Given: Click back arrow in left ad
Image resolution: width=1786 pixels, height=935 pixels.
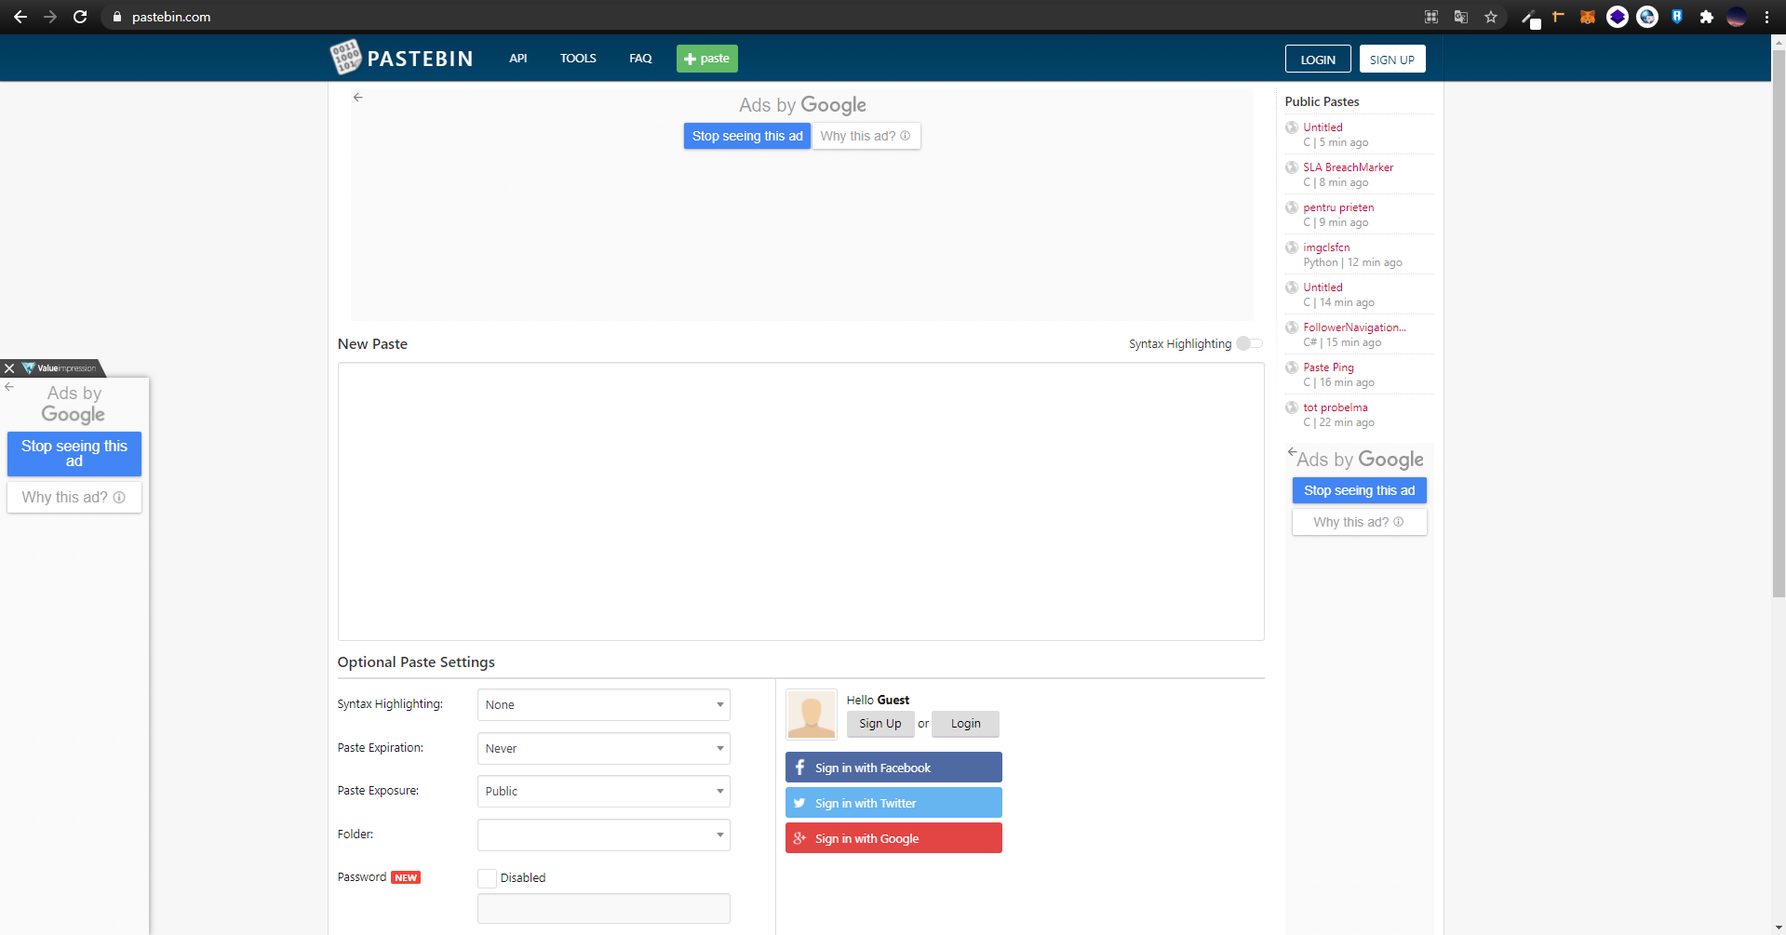Looking at the screenshot, I should pos(9,386).
